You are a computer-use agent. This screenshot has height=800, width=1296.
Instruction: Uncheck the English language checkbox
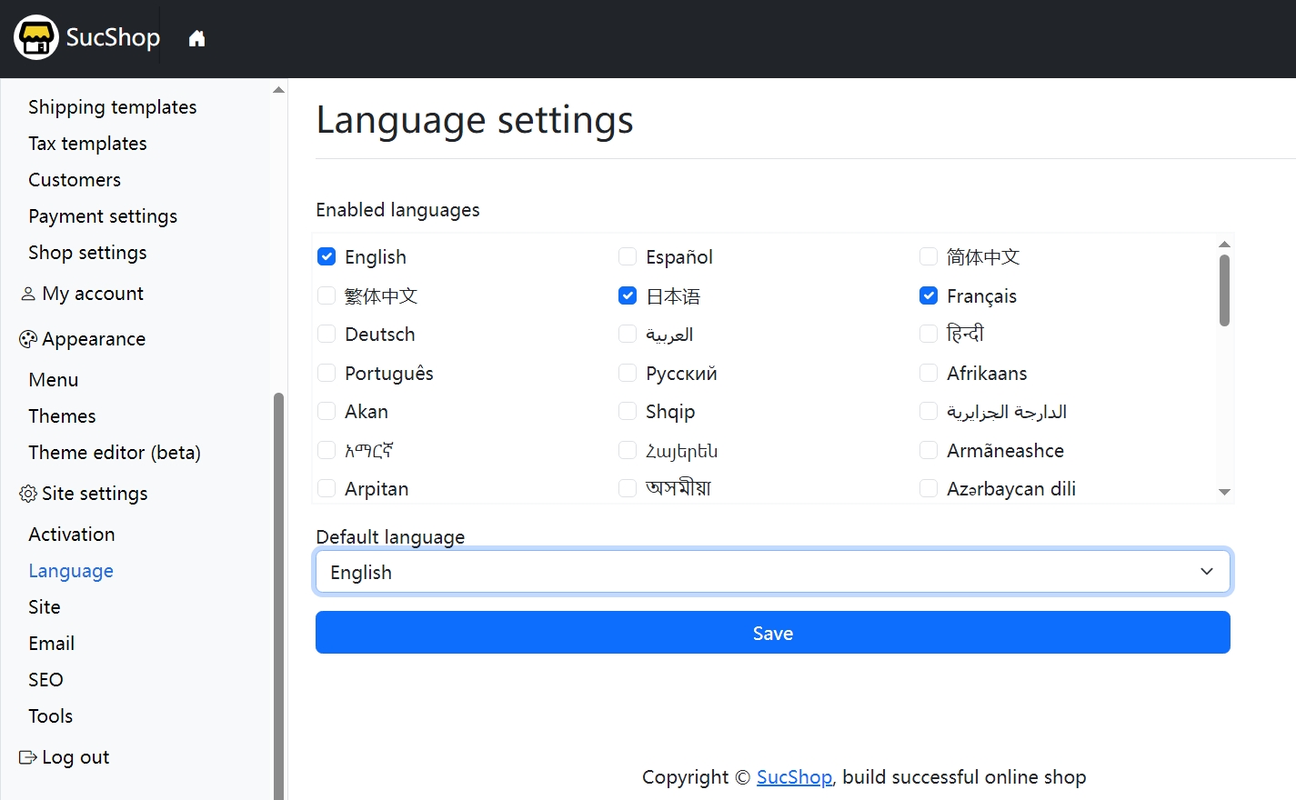pos(327,257)
